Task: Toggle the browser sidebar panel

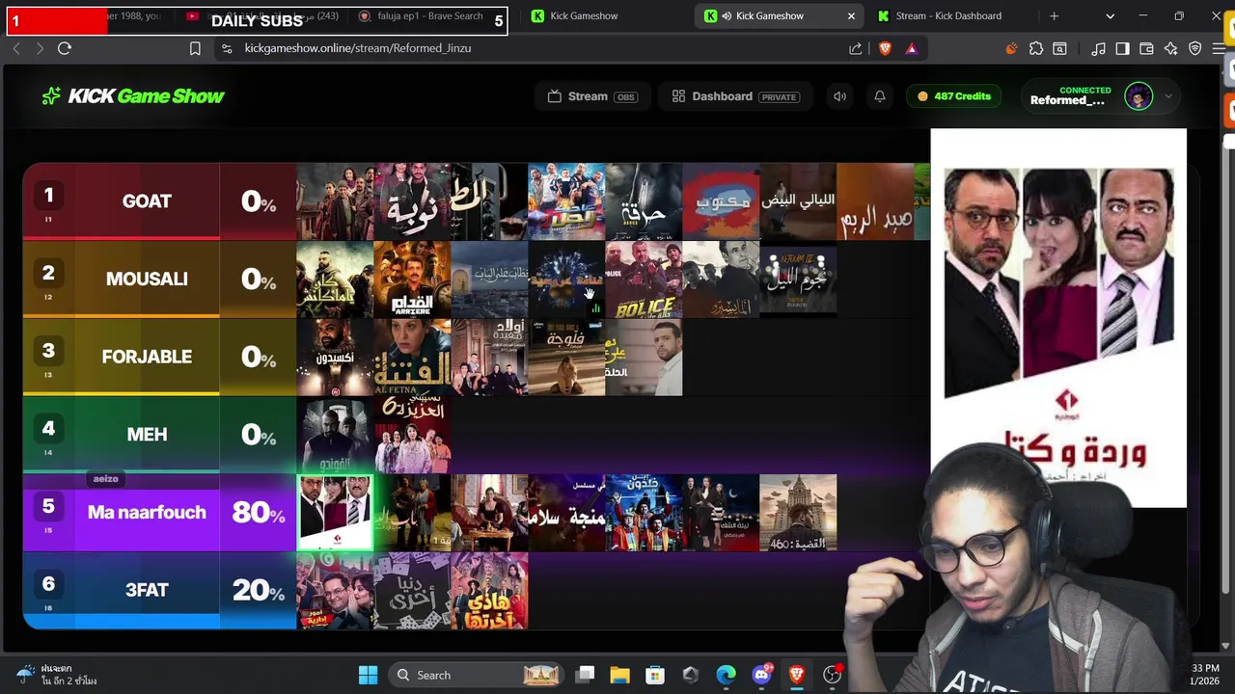Action: tap(1122, 48)
